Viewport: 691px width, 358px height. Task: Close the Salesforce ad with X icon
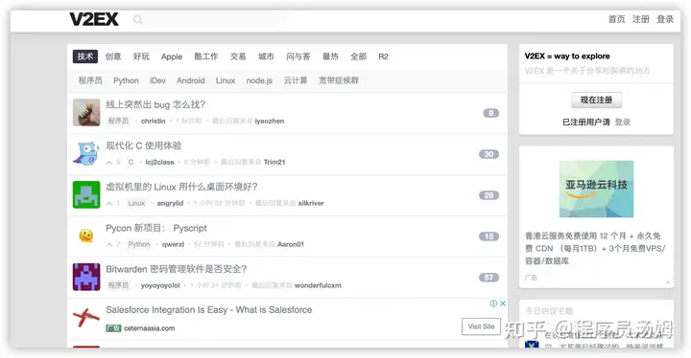tap(502, 303)
